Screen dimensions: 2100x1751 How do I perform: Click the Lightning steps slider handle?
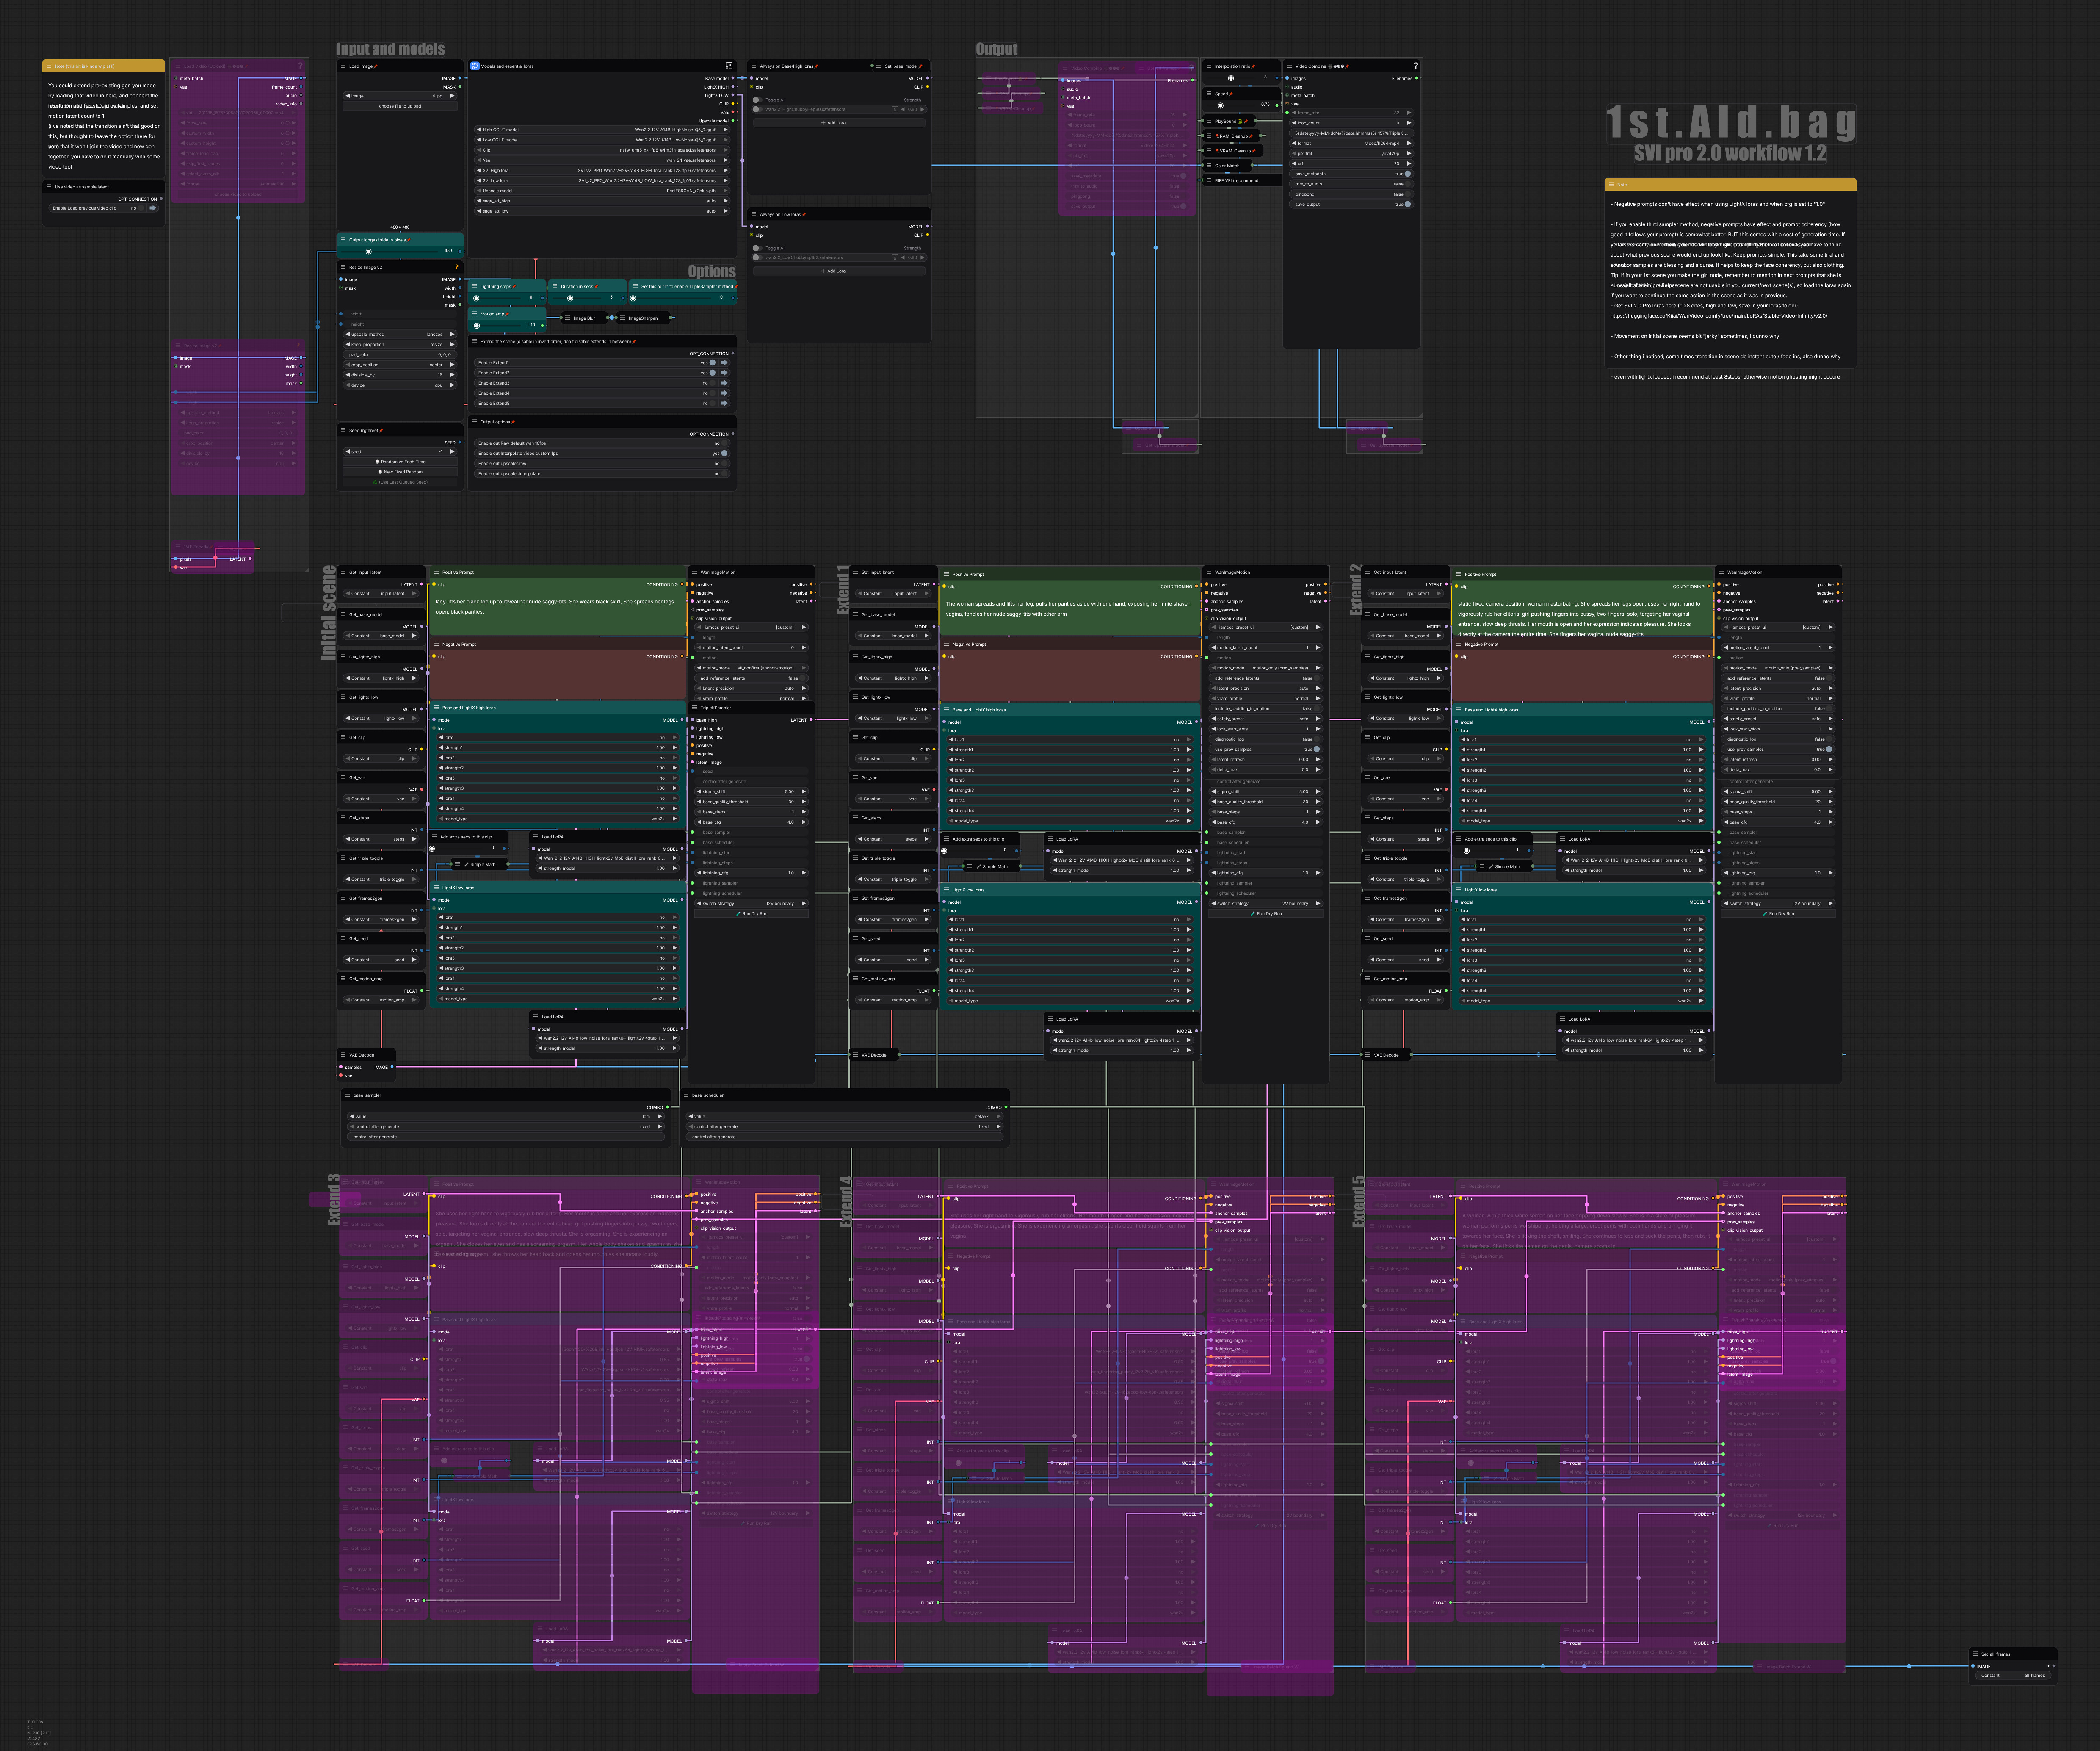476,298
